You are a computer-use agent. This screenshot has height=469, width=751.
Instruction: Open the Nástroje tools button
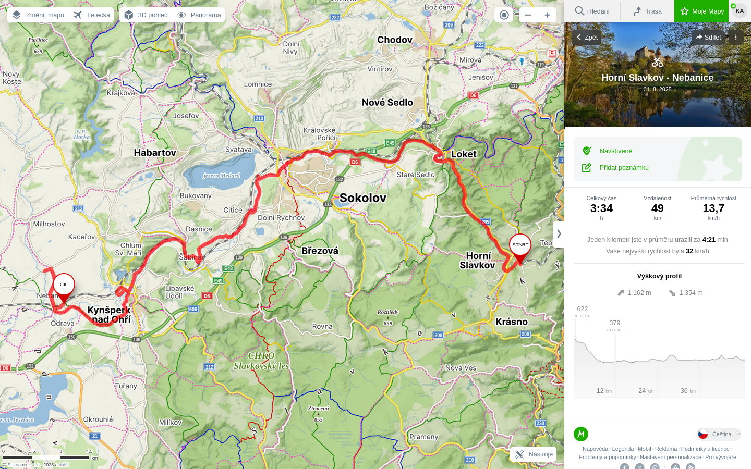[x=533, y=454]
